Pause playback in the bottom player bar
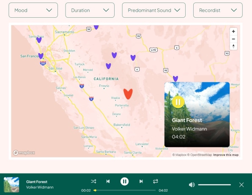The width and height of the screenshot is (252, 195). [125, 181]
